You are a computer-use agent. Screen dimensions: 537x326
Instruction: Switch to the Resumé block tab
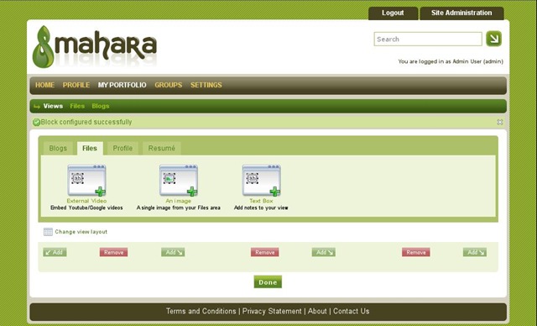point(162,149)
